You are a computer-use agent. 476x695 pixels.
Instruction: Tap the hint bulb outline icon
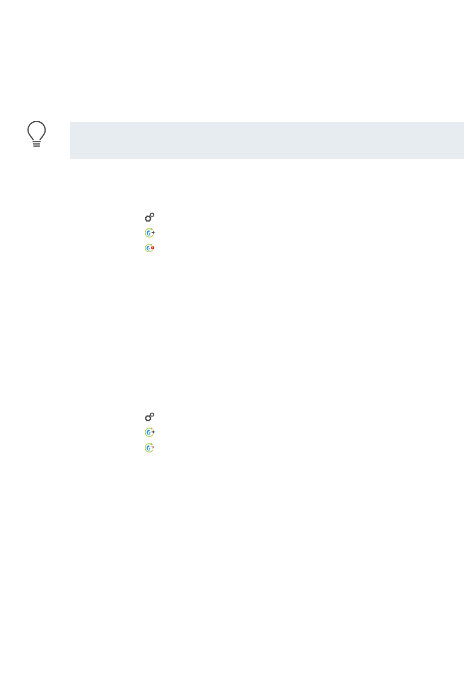(37, 134)
